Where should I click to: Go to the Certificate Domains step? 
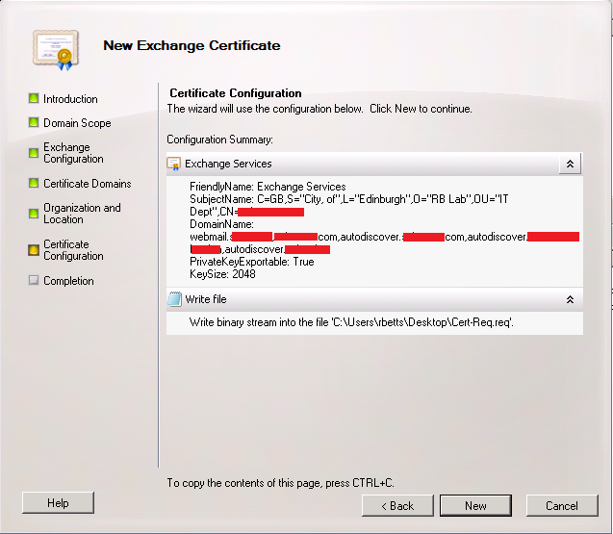click(x=88, y=184)
